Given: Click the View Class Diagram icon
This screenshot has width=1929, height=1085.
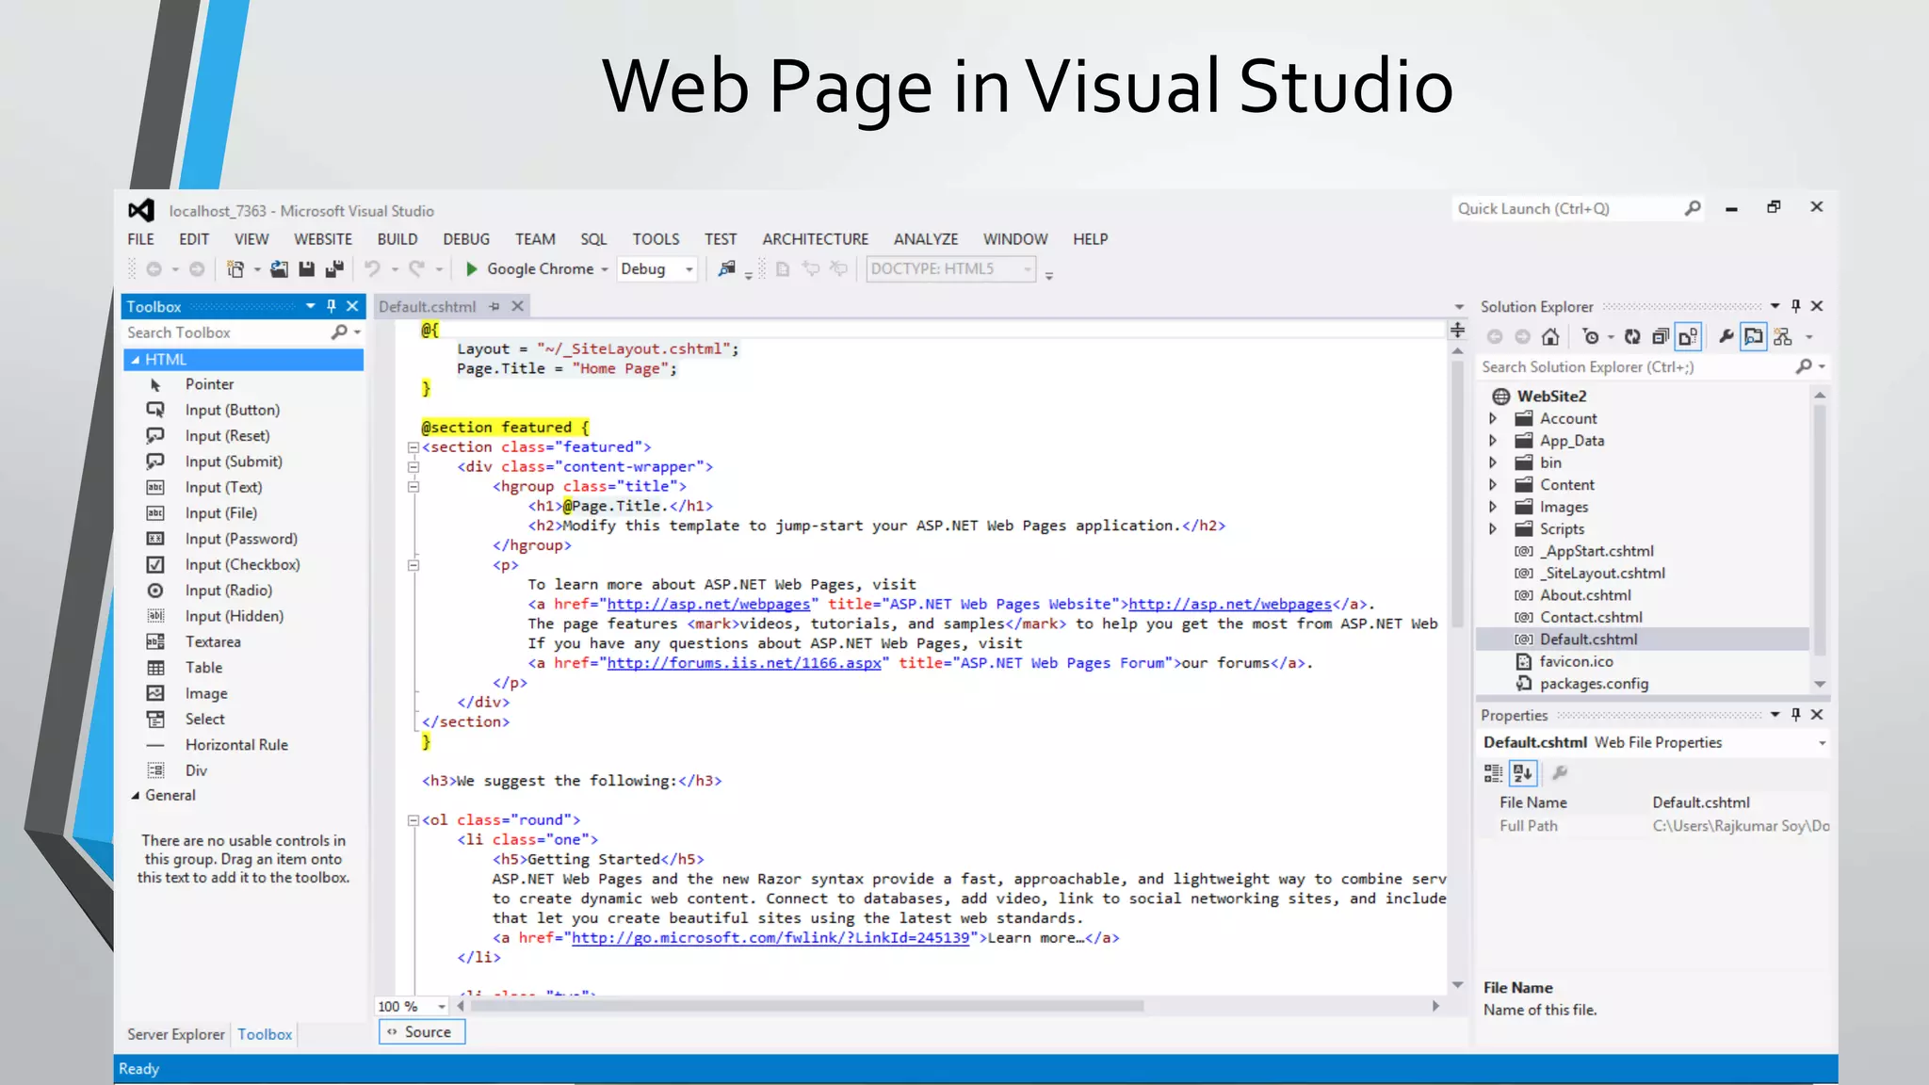Looking at the screenshot, I should pyautogui.click(x=1783, y=337).
